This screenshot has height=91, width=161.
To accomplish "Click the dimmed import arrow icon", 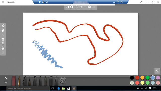I will coord(85,7).
